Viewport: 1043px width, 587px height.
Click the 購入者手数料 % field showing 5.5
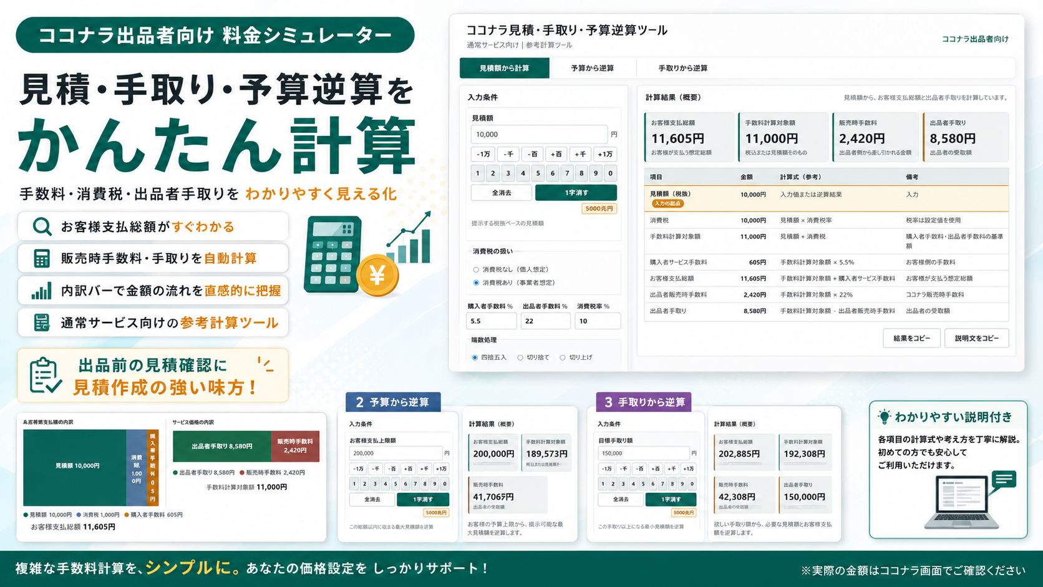[492, 321]
